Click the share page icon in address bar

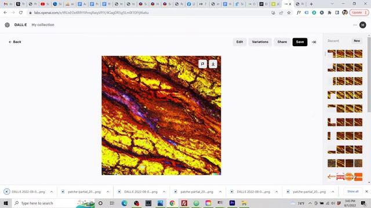pos(281,13)
